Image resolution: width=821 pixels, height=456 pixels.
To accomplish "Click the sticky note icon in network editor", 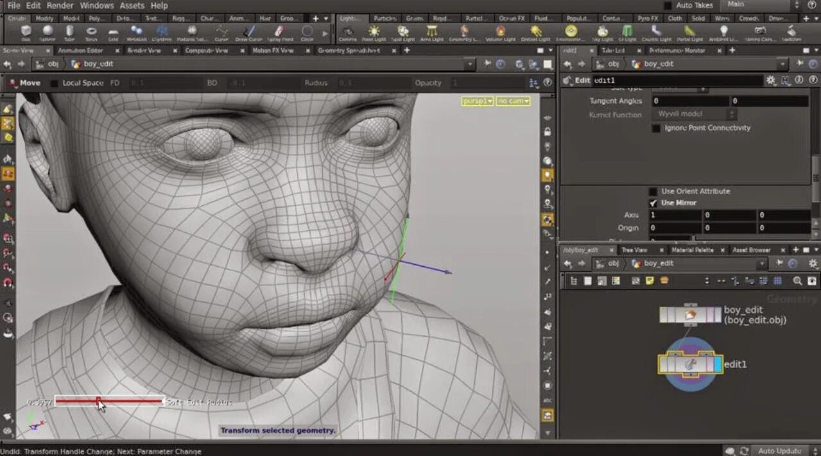I will [x=650, y=281].
